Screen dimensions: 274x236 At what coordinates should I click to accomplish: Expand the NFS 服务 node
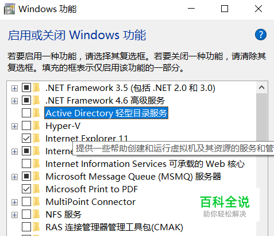pos(14,215)
